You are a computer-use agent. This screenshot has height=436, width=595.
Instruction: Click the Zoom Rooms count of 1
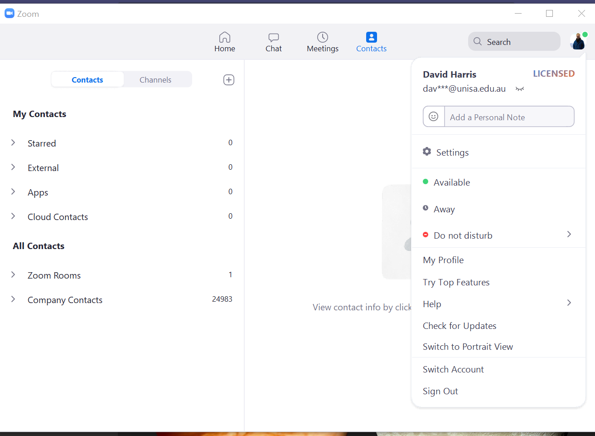pos(230,274)
